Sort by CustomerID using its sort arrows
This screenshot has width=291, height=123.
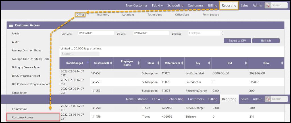tap(111, 63)
